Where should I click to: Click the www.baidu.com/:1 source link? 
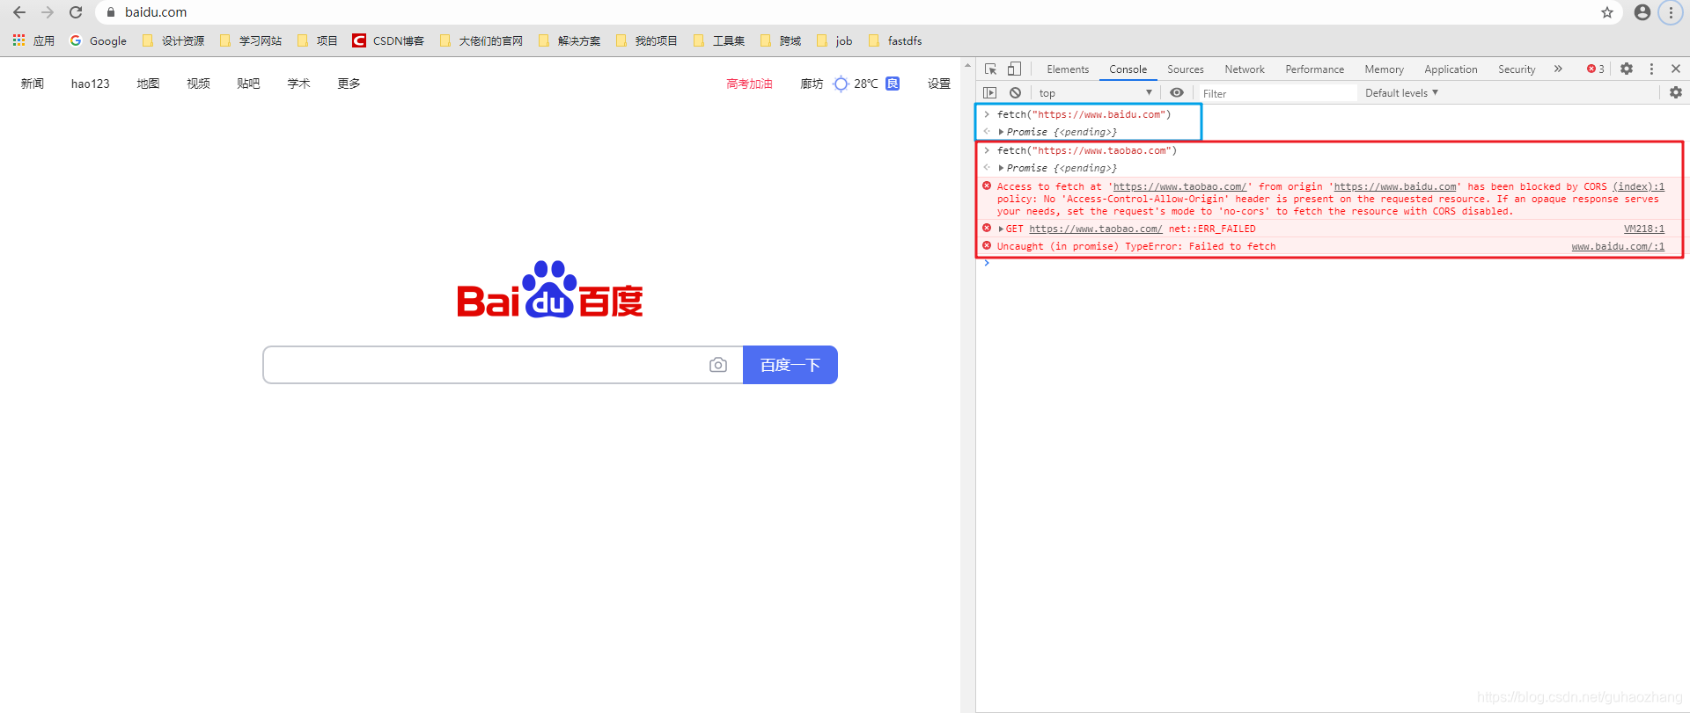point(1618,246)
